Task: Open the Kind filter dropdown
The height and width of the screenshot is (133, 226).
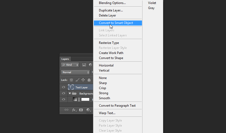Action: coord(70,65)
